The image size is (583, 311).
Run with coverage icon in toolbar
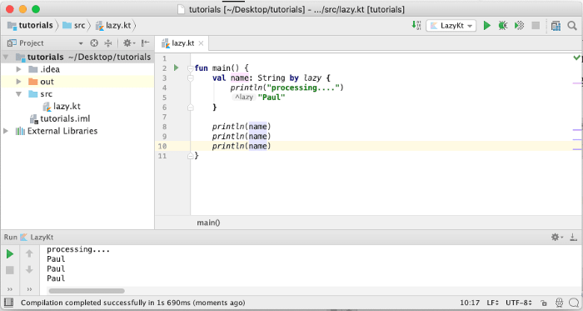(520, 26)
